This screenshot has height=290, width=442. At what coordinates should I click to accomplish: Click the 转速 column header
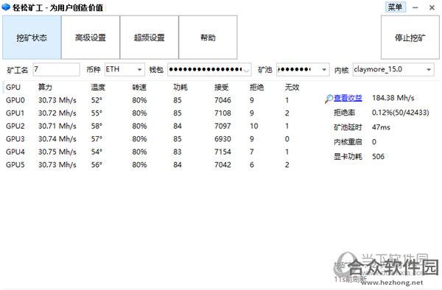(x=139, y=88)
